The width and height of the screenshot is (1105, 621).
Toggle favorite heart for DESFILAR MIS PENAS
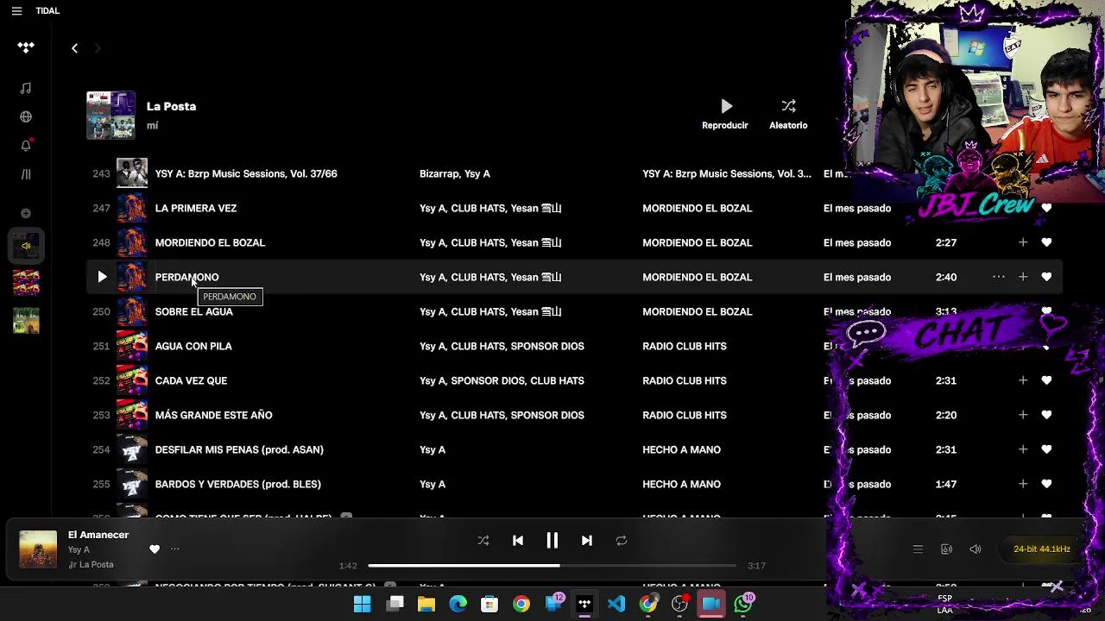[1046, 449]
